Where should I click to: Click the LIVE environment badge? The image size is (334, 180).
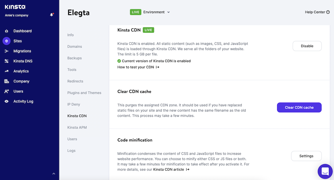click(x=136, y=12)
